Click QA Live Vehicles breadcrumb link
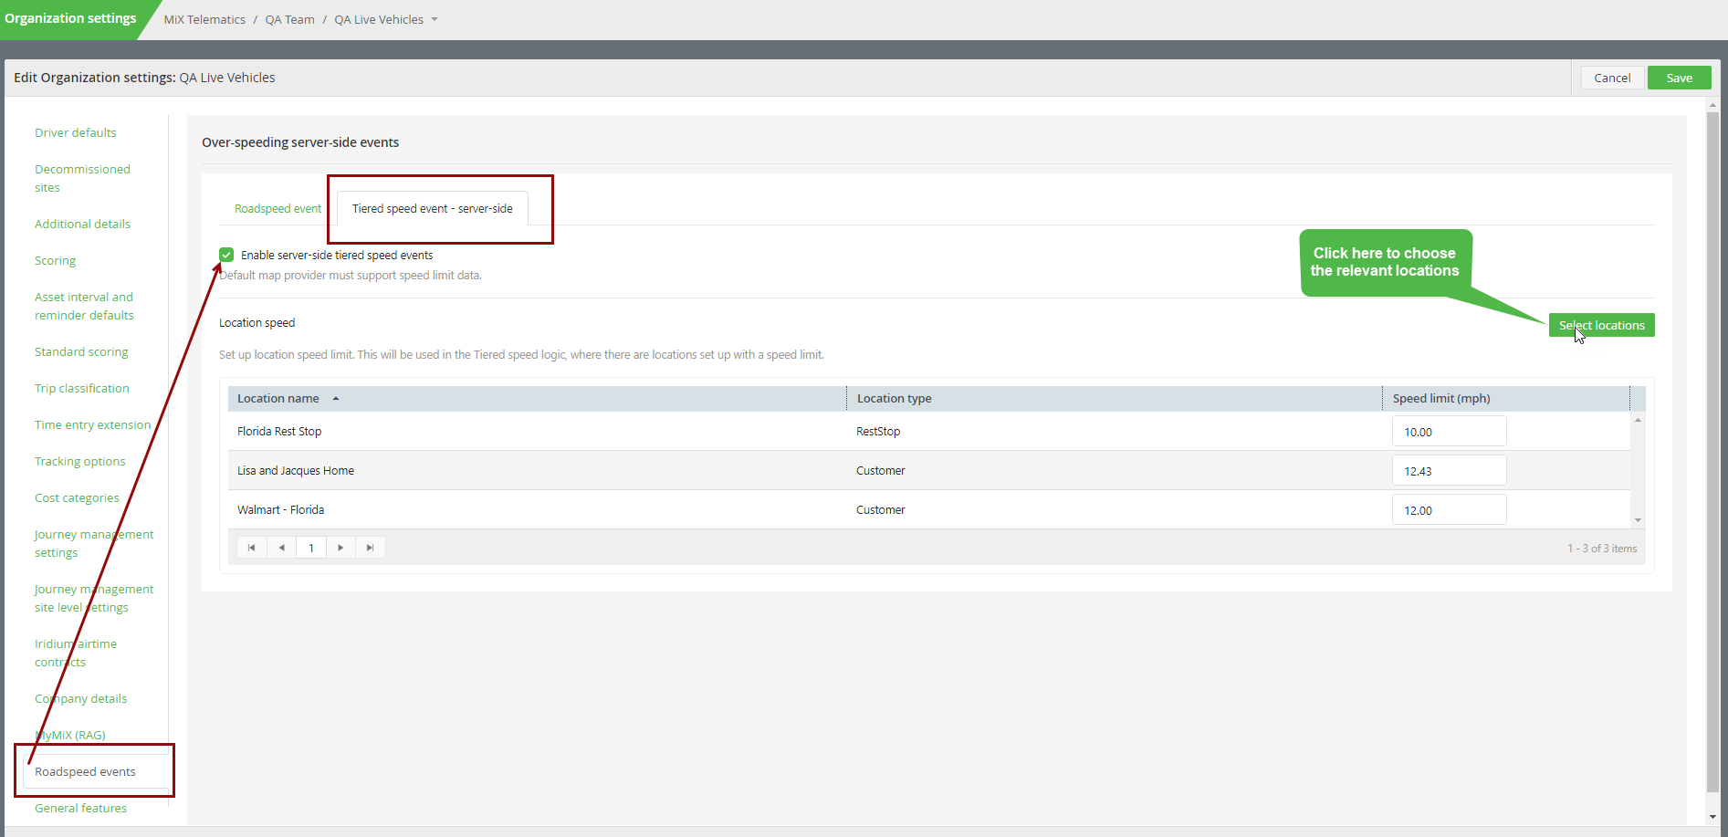1728x837 pixels. [x=379, y=19]
